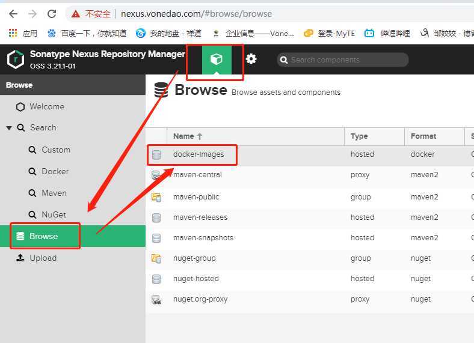Click the nuget-group folder icon
Image resolution: width=474 pixels, height=343 pixels.
[x=156, y=258]
